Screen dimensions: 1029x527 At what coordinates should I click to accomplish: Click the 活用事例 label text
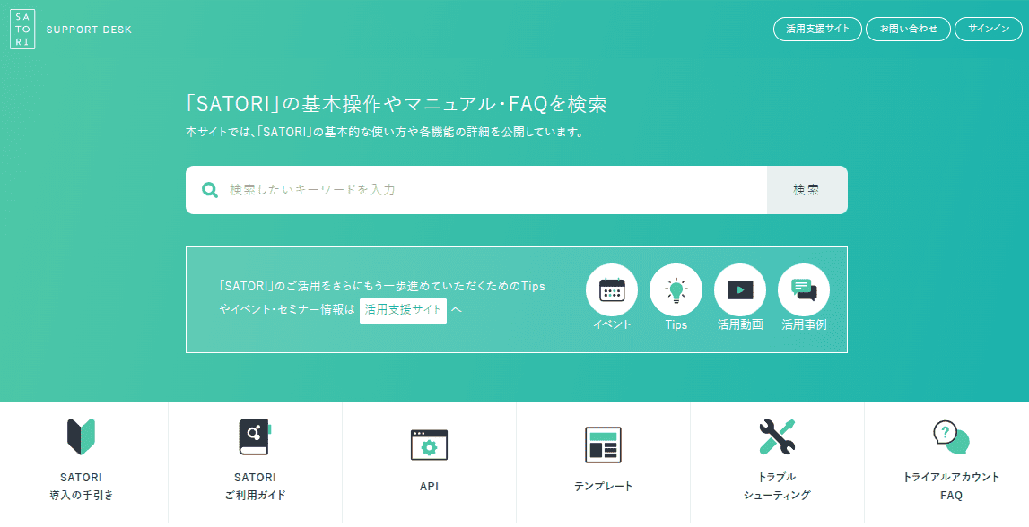(804, 324)
